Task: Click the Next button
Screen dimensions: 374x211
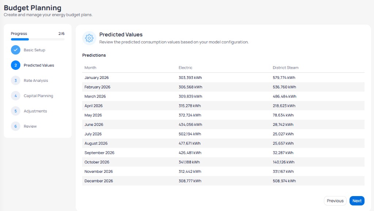Action: [357, 201]
